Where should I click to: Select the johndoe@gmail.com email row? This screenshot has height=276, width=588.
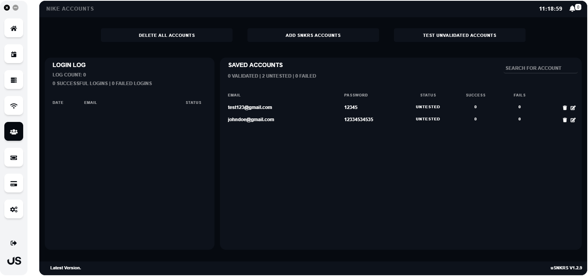coord(251,120)
